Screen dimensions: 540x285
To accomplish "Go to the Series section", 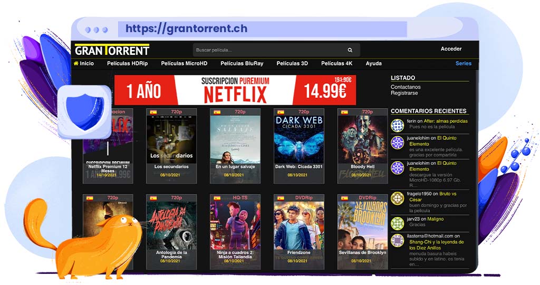I will coord(464,63).
